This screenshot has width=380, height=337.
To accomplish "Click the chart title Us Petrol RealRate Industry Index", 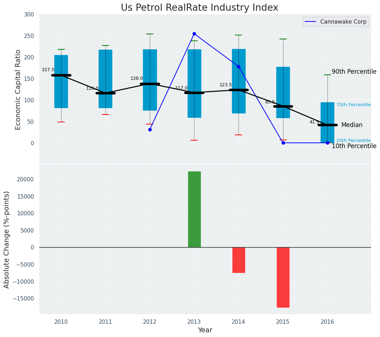I will pos(199,8).
